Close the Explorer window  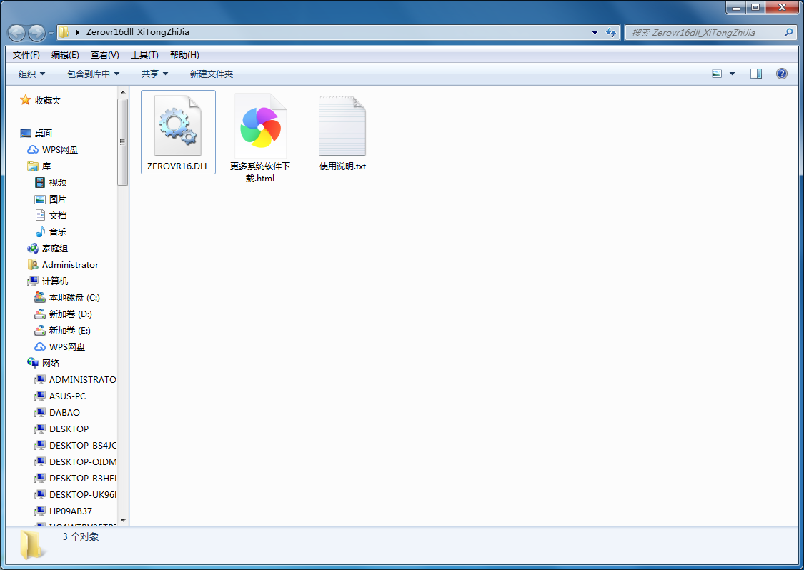782,7
